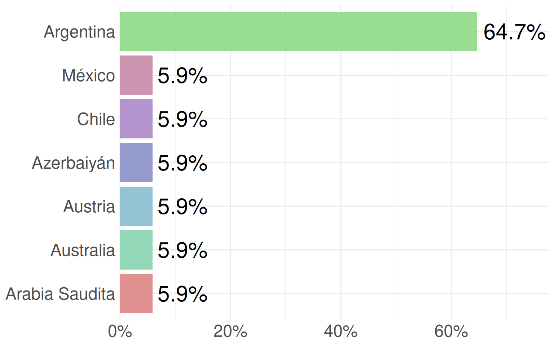Click the 60% x-axis tick label
554x346 pixels.
[x=451, y=332]
